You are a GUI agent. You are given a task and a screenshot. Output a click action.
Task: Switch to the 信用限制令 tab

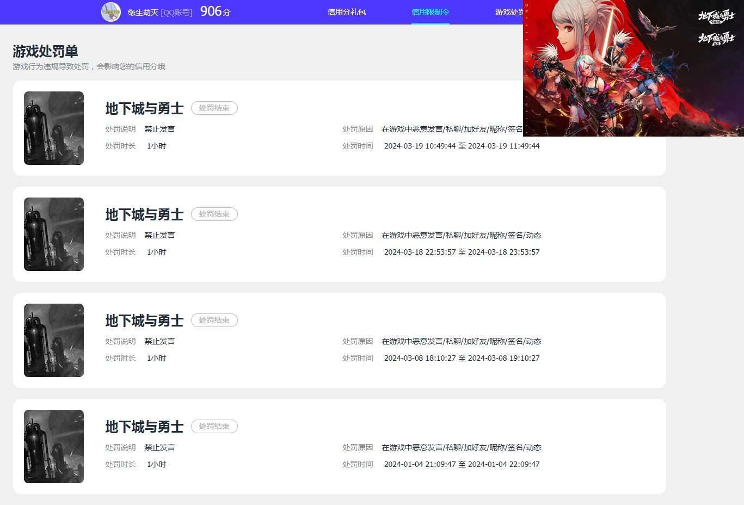(430, 12)
